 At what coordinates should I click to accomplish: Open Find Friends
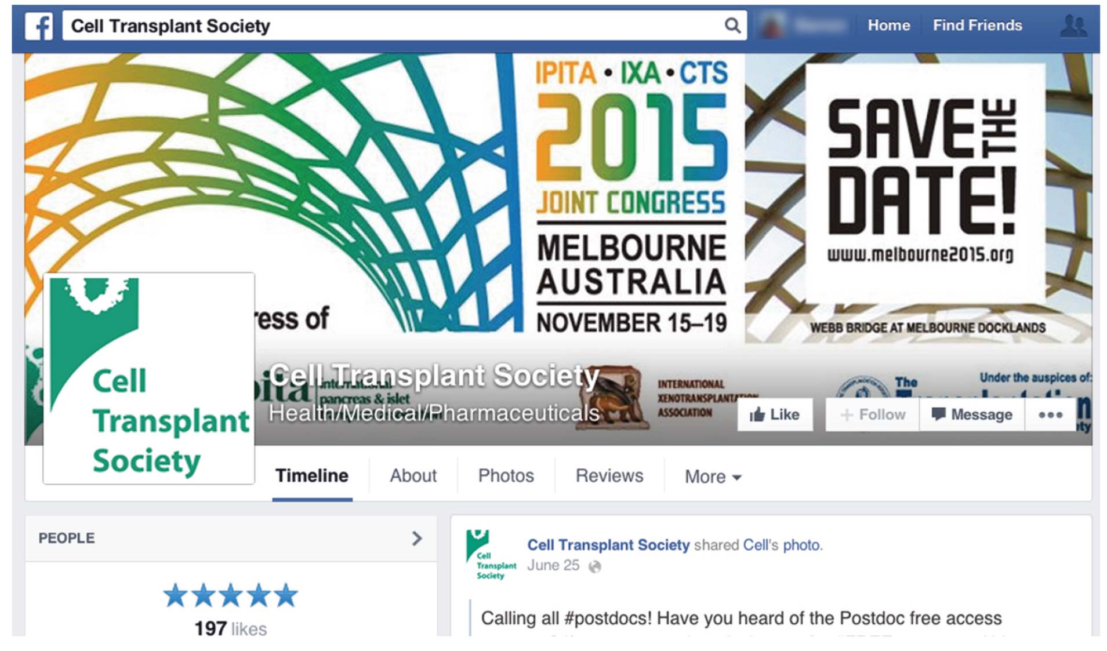[977, 26]
